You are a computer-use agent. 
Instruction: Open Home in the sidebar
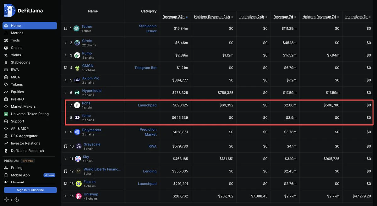(30, 26)
